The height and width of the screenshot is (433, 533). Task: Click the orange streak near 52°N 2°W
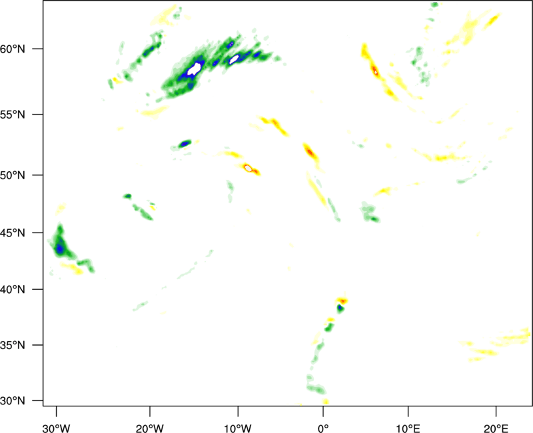pyautogui.click(x=310, y=153)
